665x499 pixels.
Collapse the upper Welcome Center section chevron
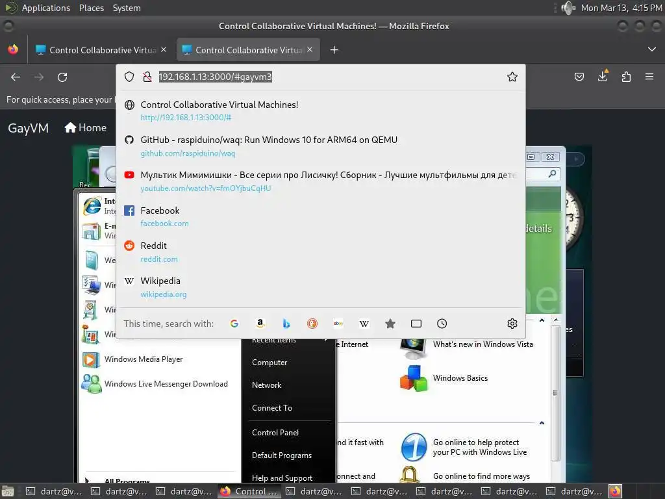[542, 320]
